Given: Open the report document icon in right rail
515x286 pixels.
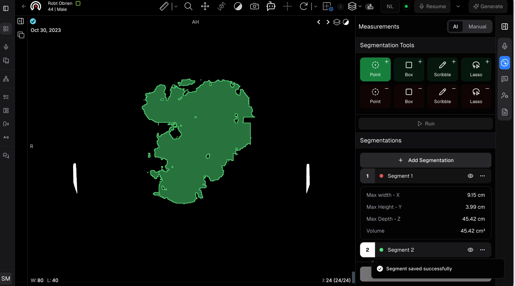Looking at the screenshot, I should (504, 112).
